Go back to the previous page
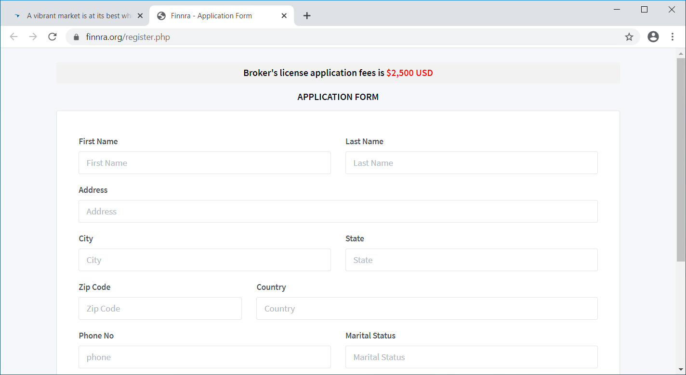This screenshot has height=375, width=686. [13, 37]
